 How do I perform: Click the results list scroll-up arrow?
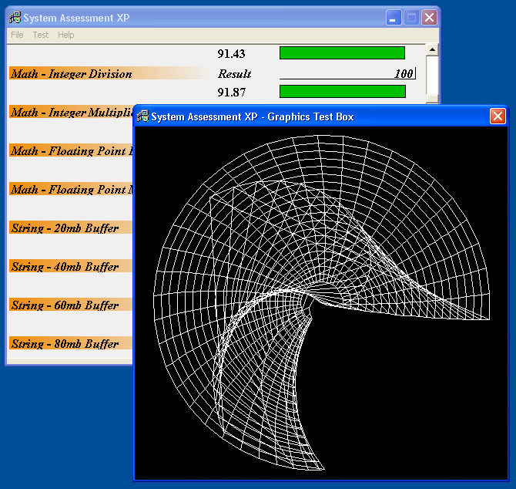click(x=432, y=50)
